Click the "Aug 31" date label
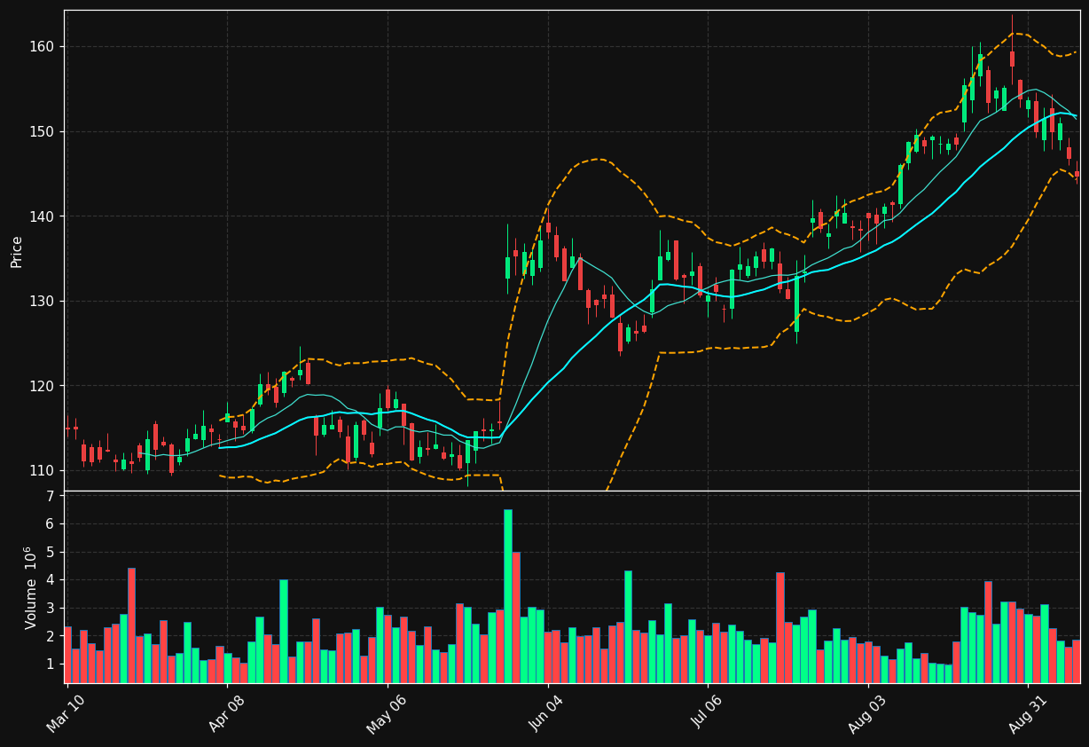This screenshot has width=1089, height=747. pyautogui.click(x=1028, y=714)
